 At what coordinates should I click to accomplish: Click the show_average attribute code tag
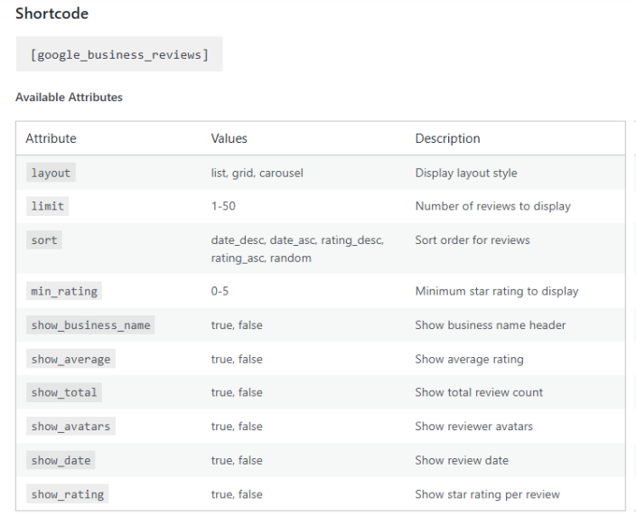70,359
